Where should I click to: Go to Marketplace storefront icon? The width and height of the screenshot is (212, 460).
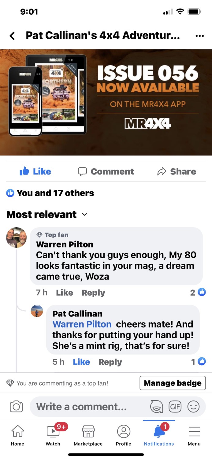coord(88,434)
